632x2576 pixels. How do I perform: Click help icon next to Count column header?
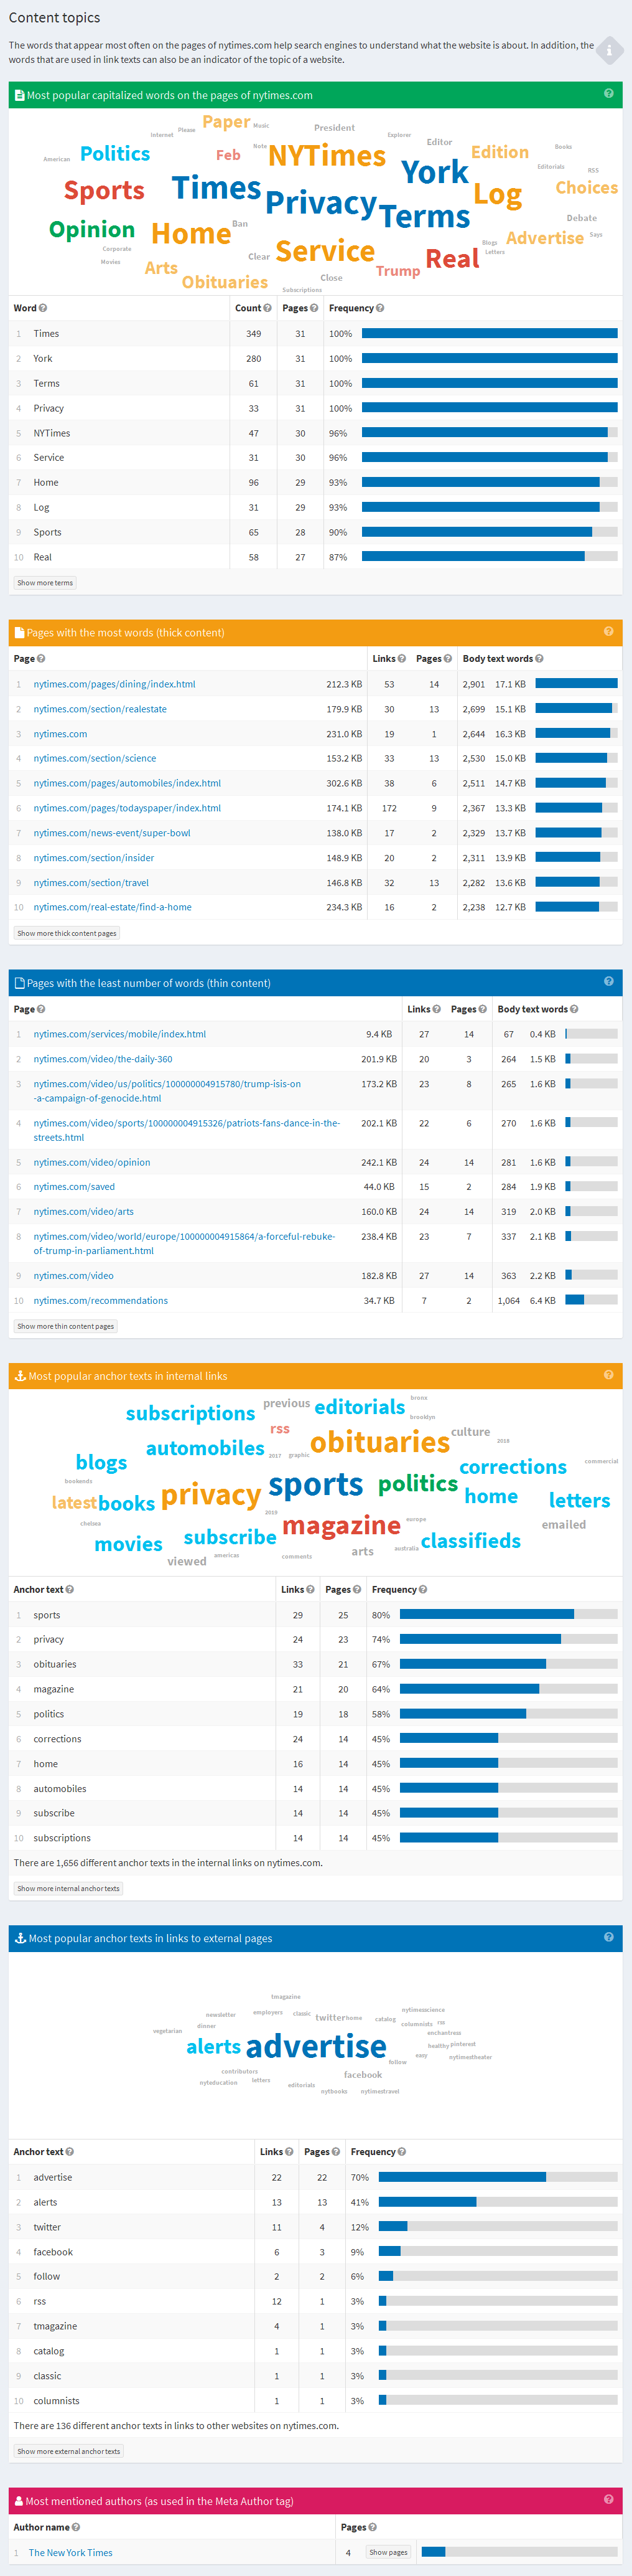pyautogui.click(x=267, y=308)
